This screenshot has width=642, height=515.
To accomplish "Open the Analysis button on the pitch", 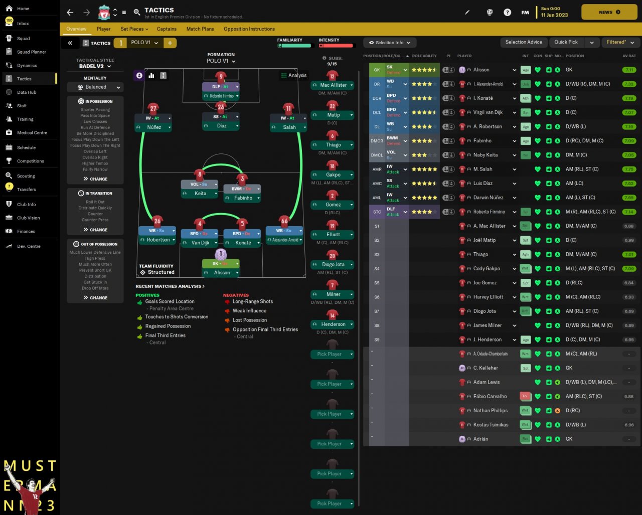I will pyautogui.click(x=294, y=75).
